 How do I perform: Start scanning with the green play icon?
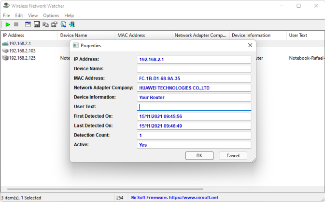(8, 25)
